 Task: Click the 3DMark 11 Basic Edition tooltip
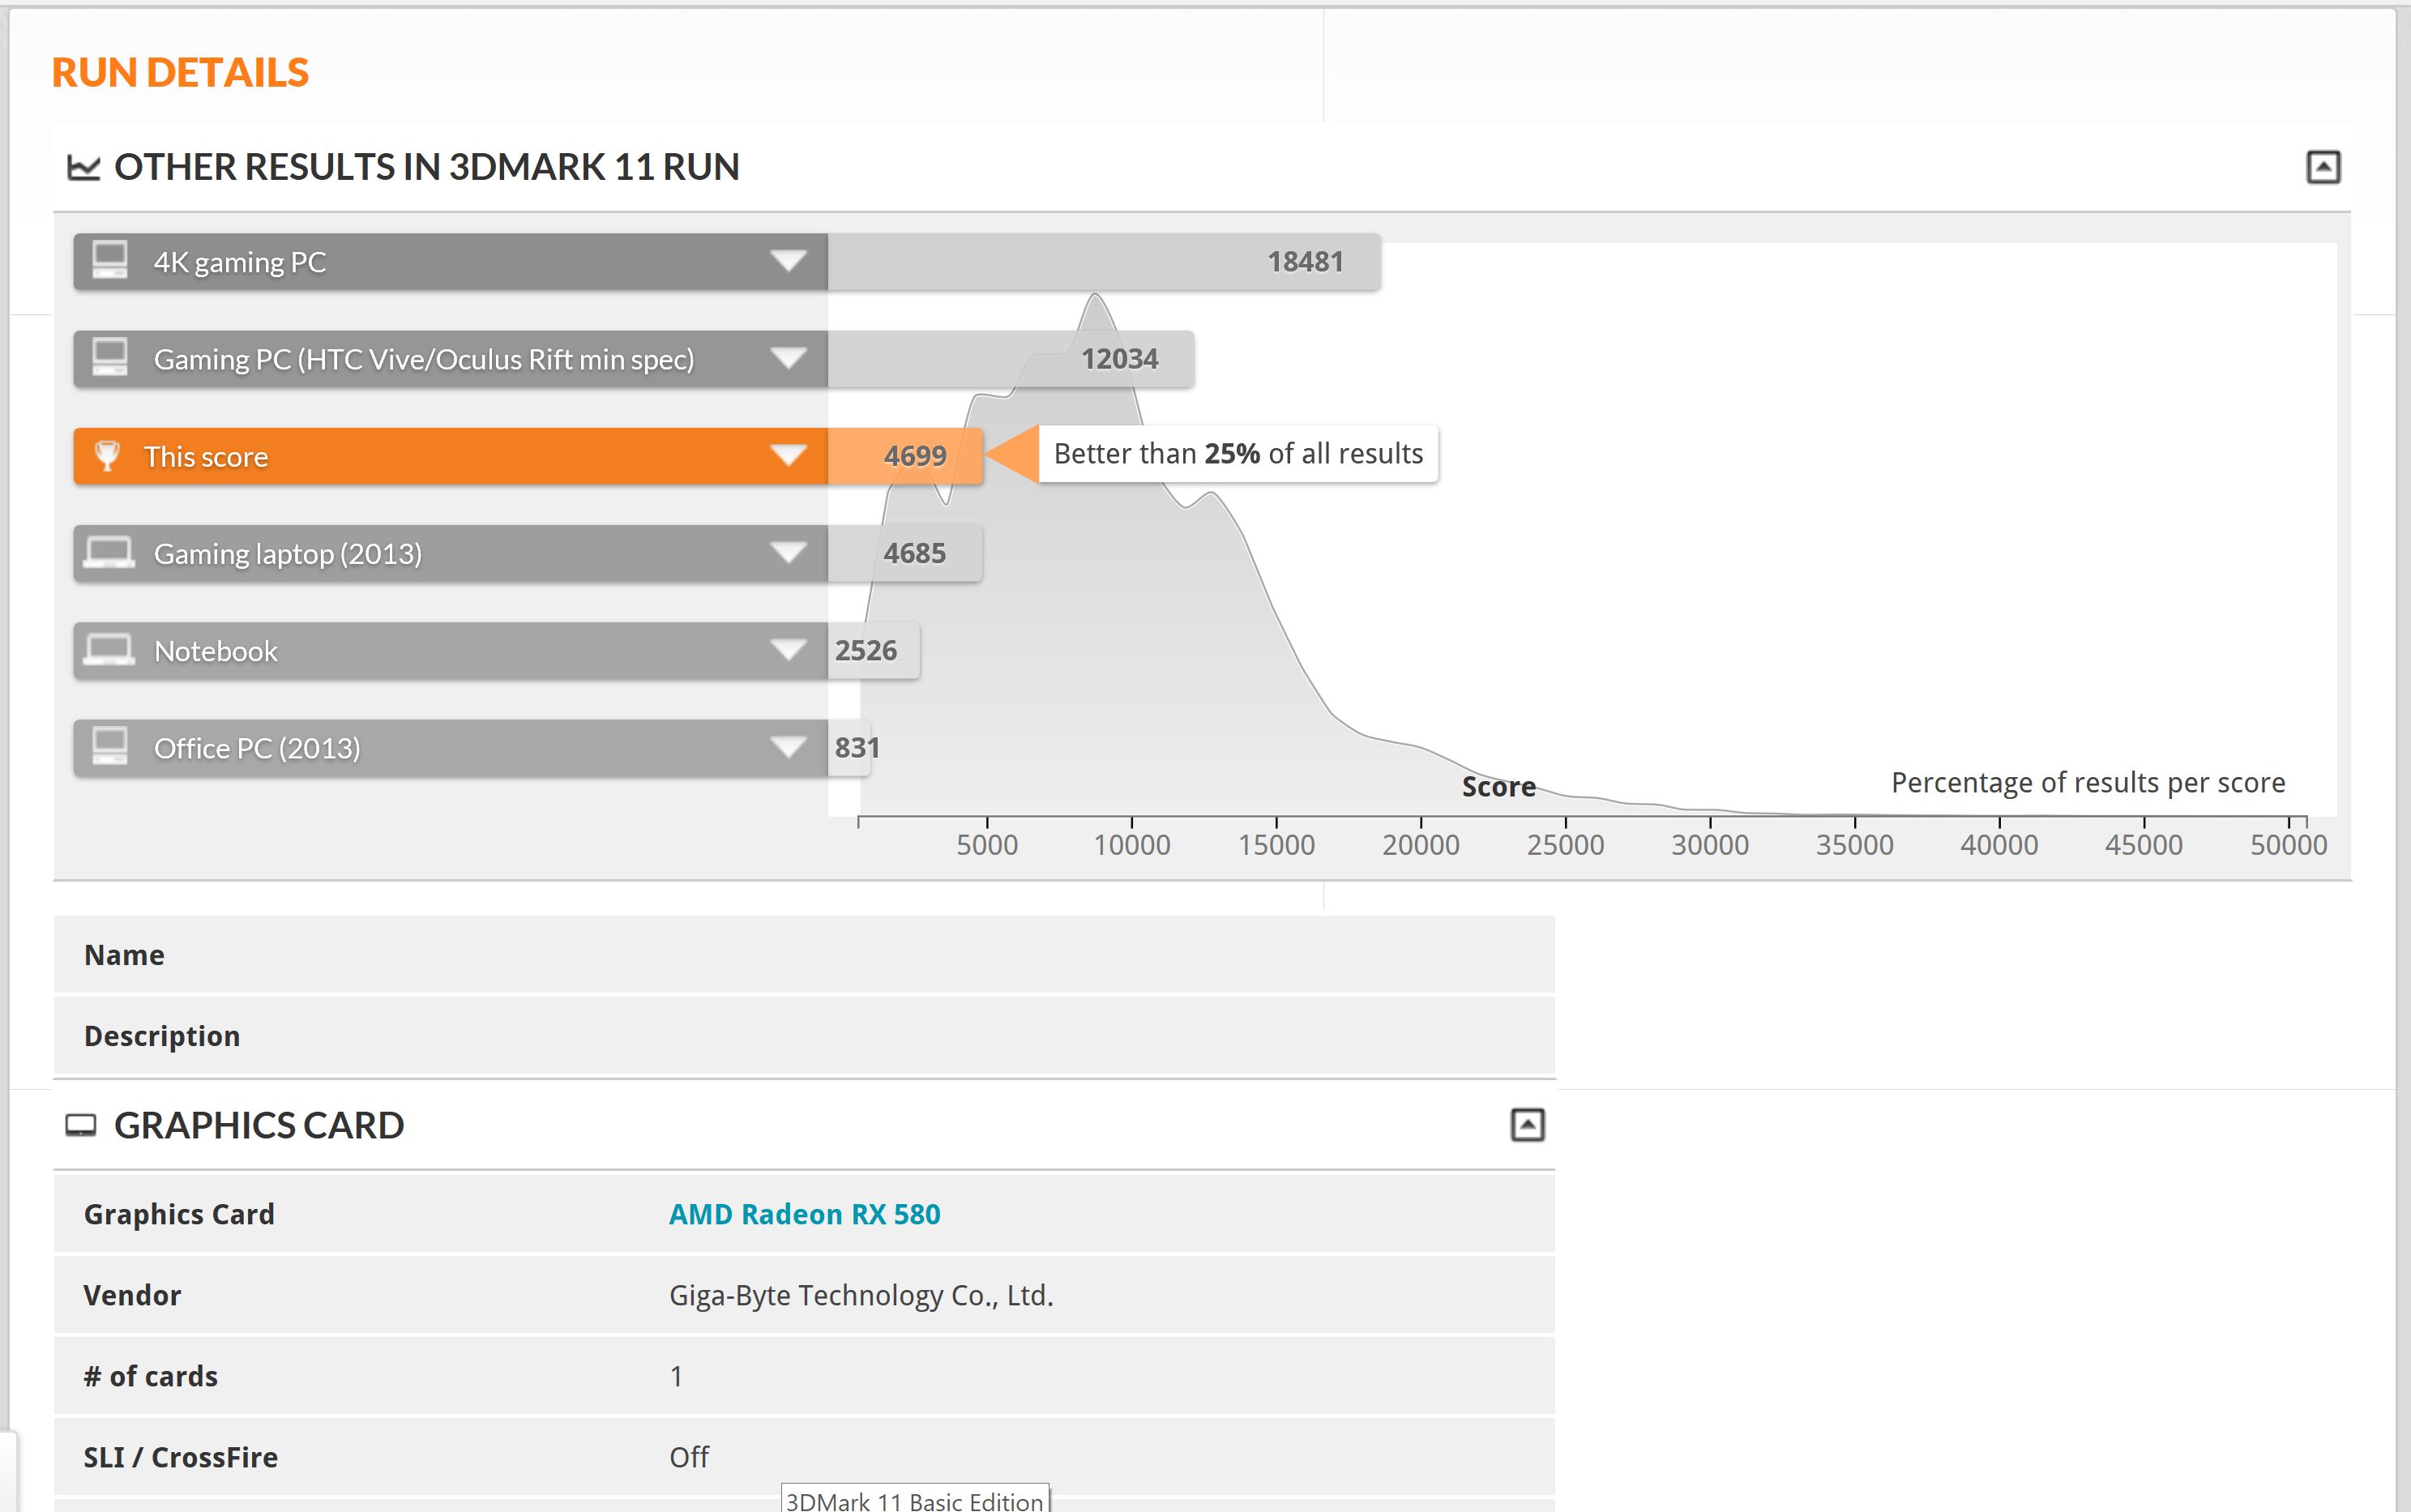click(x=914, y=1499)
